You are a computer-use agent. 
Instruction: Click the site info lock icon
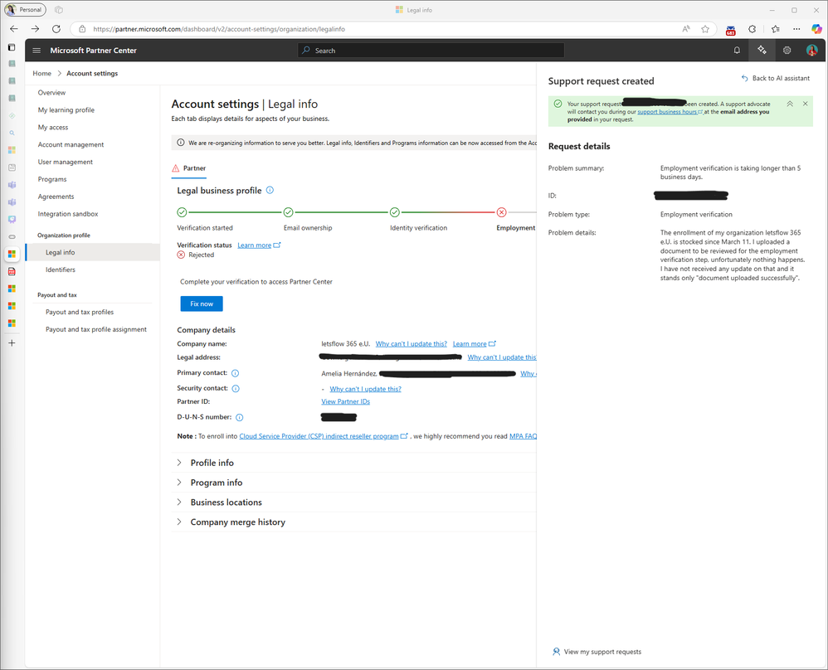tap(82, 29)
